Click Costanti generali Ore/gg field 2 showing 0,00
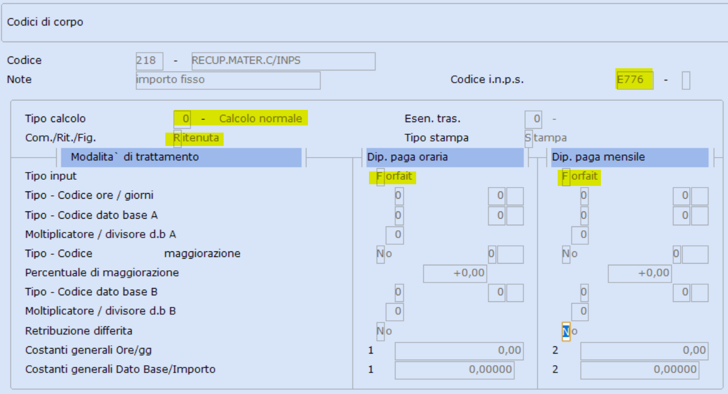 click(x=644, y=351)
